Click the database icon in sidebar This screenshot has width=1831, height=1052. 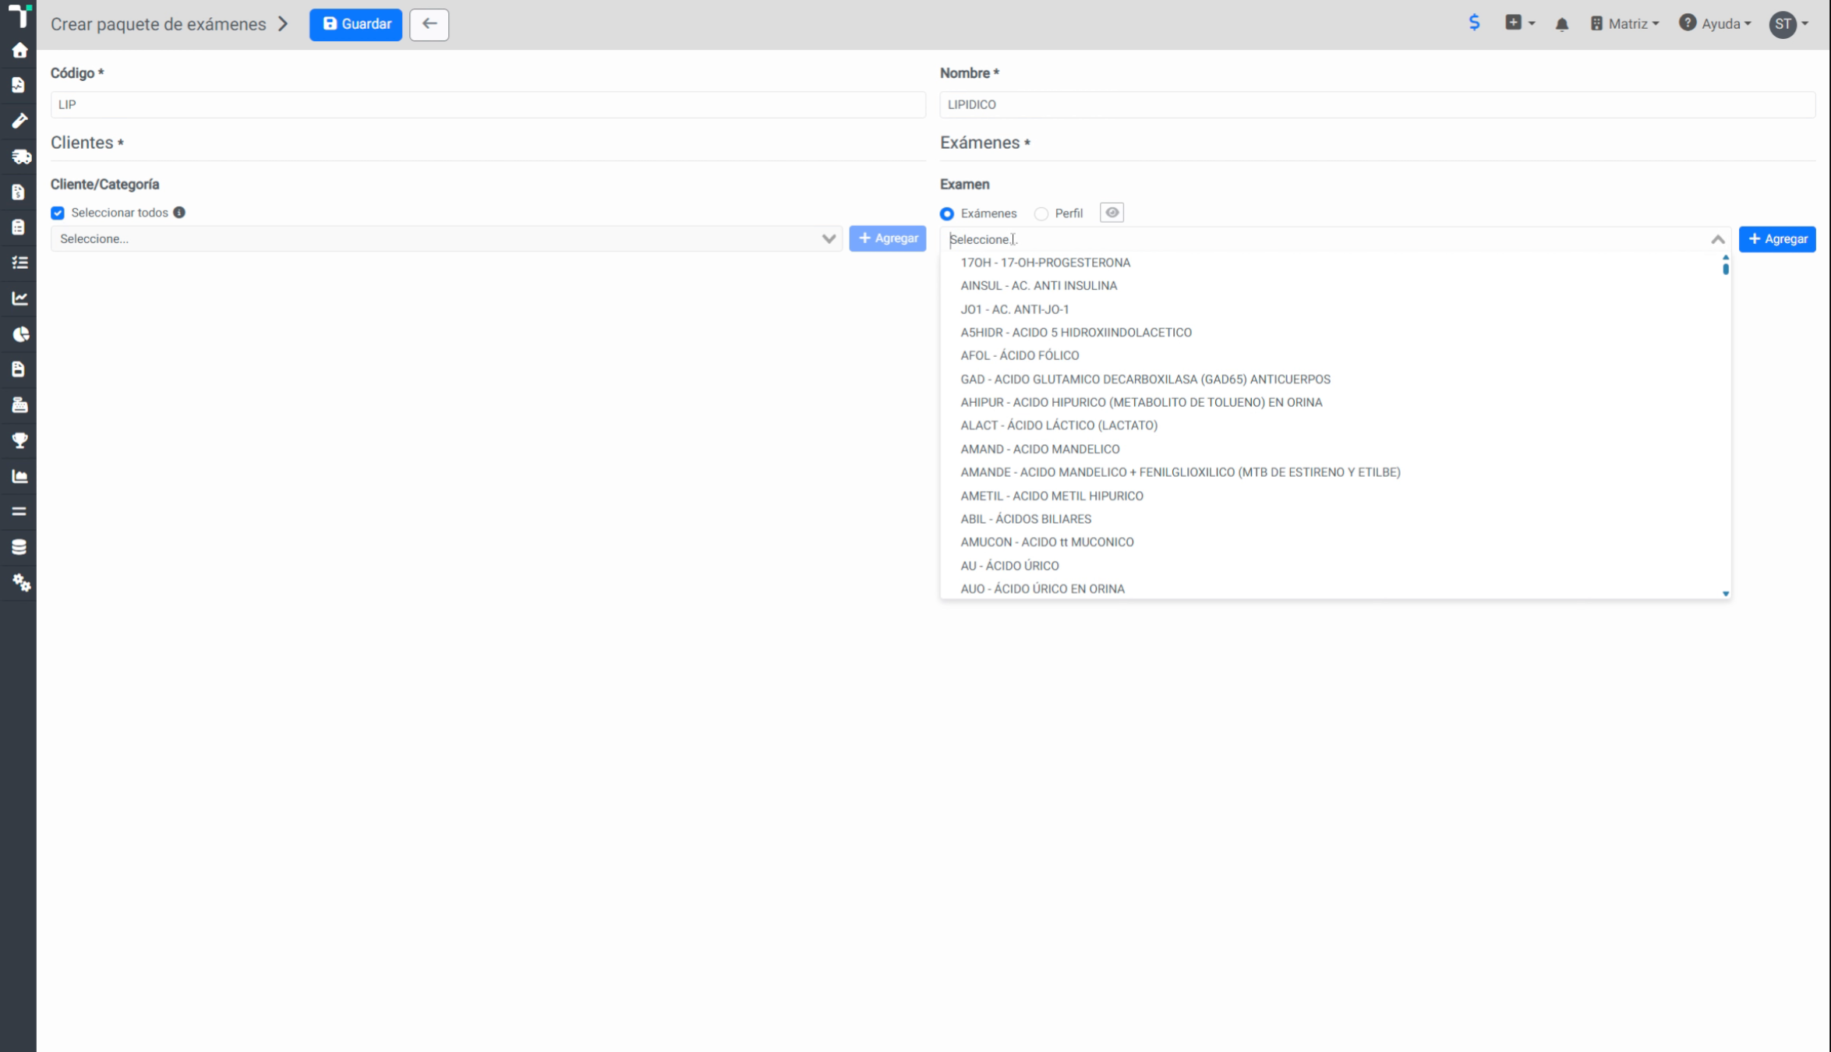(x=19, y=547)
